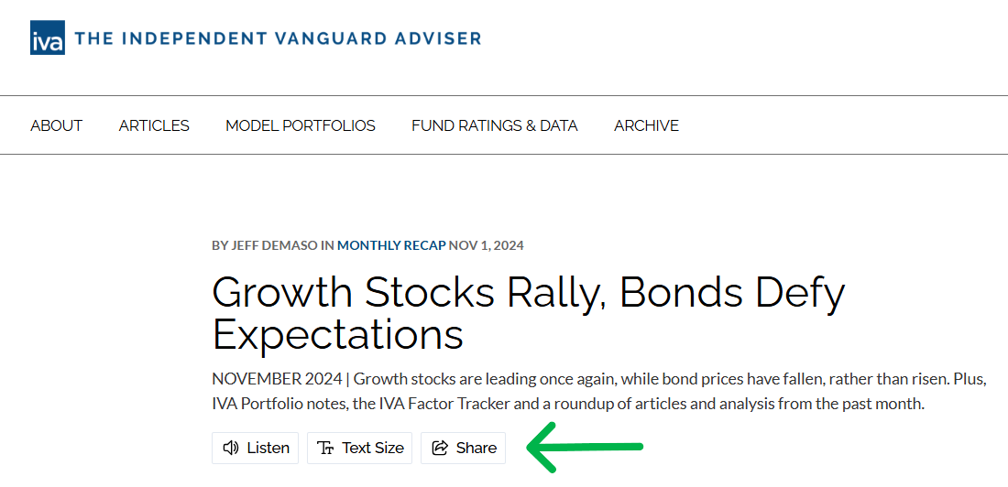Click the Nov 1, 2024 date text

(x=487, y=245)
